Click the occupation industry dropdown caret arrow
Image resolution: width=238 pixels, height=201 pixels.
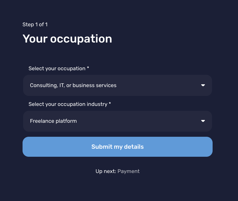(x=203, y=121)
